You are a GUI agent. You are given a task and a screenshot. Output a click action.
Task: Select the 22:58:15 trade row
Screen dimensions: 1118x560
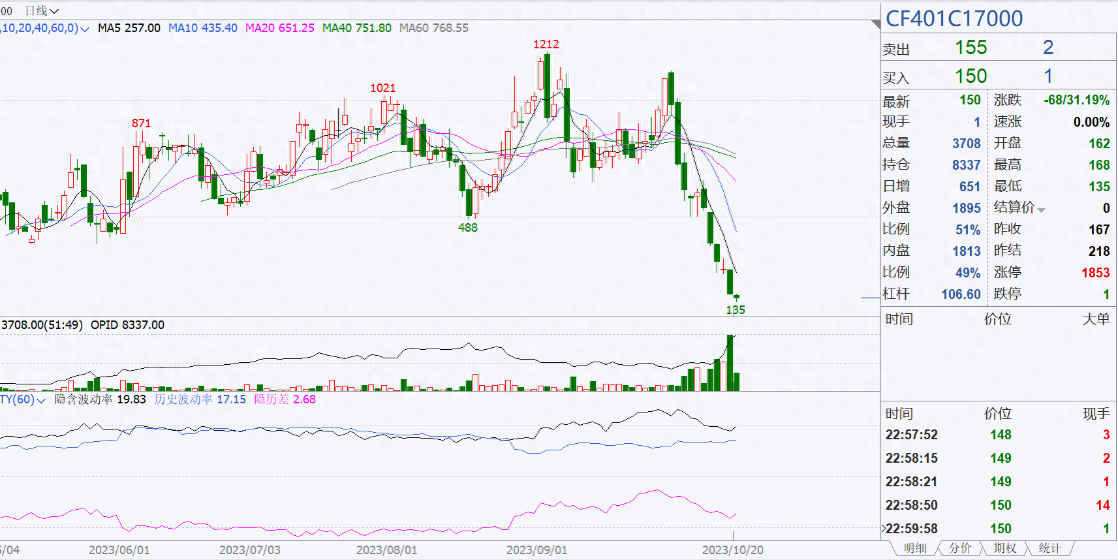tap(997, 458)
